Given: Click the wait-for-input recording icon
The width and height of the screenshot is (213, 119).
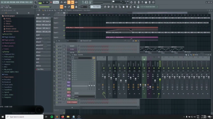Looking at the screenshot, I should 65,2.
